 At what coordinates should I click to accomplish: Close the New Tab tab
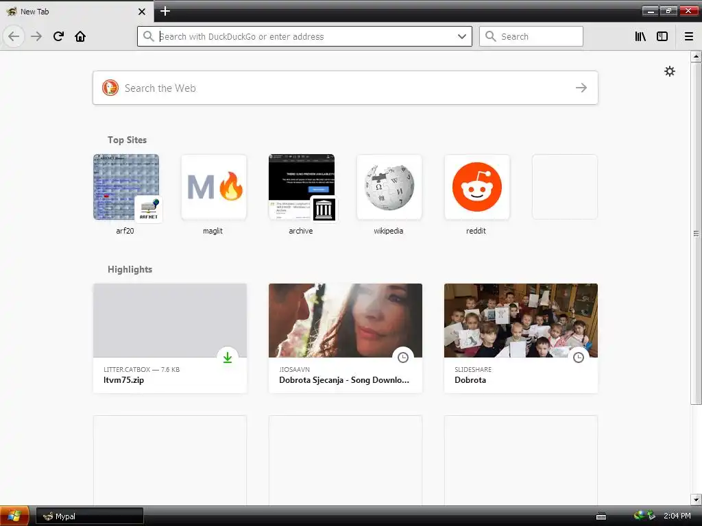142,12
